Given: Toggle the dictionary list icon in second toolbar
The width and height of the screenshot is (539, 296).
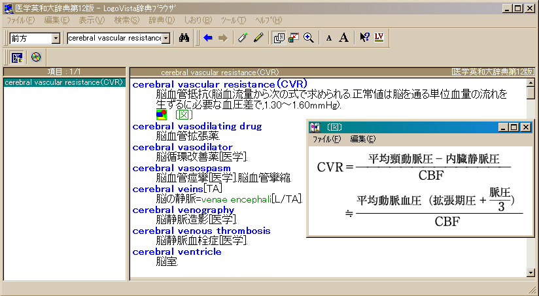Looking at the screenshot, I should [17, 57].
